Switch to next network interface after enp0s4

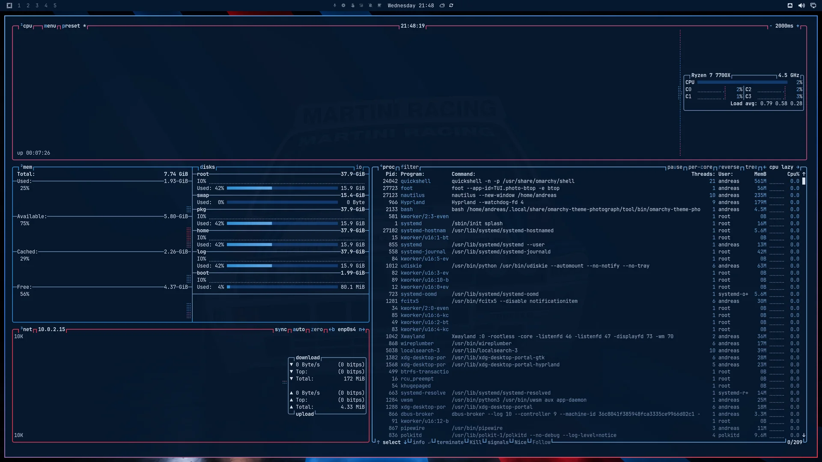tap(362, 329)
